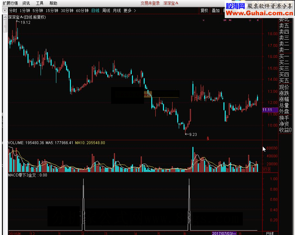
Task: Click the 2017/07/03/一 date marker
Action: point(224,233)
